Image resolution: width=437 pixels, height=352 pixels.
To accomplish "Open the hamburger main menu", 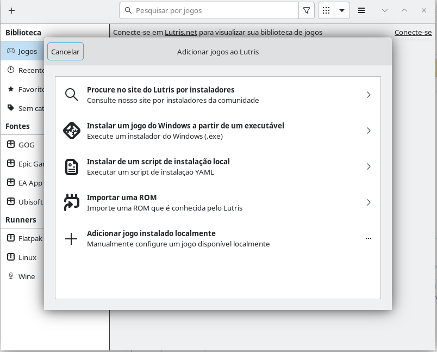I will [361, 10].
